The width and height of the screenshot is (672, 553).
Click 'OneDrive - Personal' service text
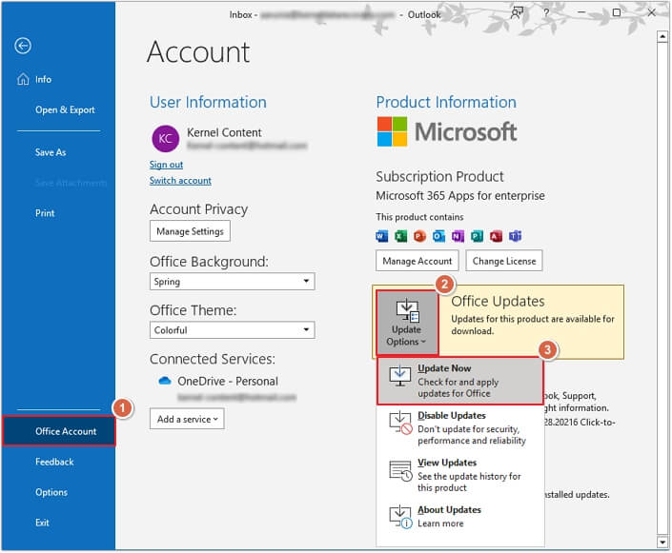click(228, 381)
